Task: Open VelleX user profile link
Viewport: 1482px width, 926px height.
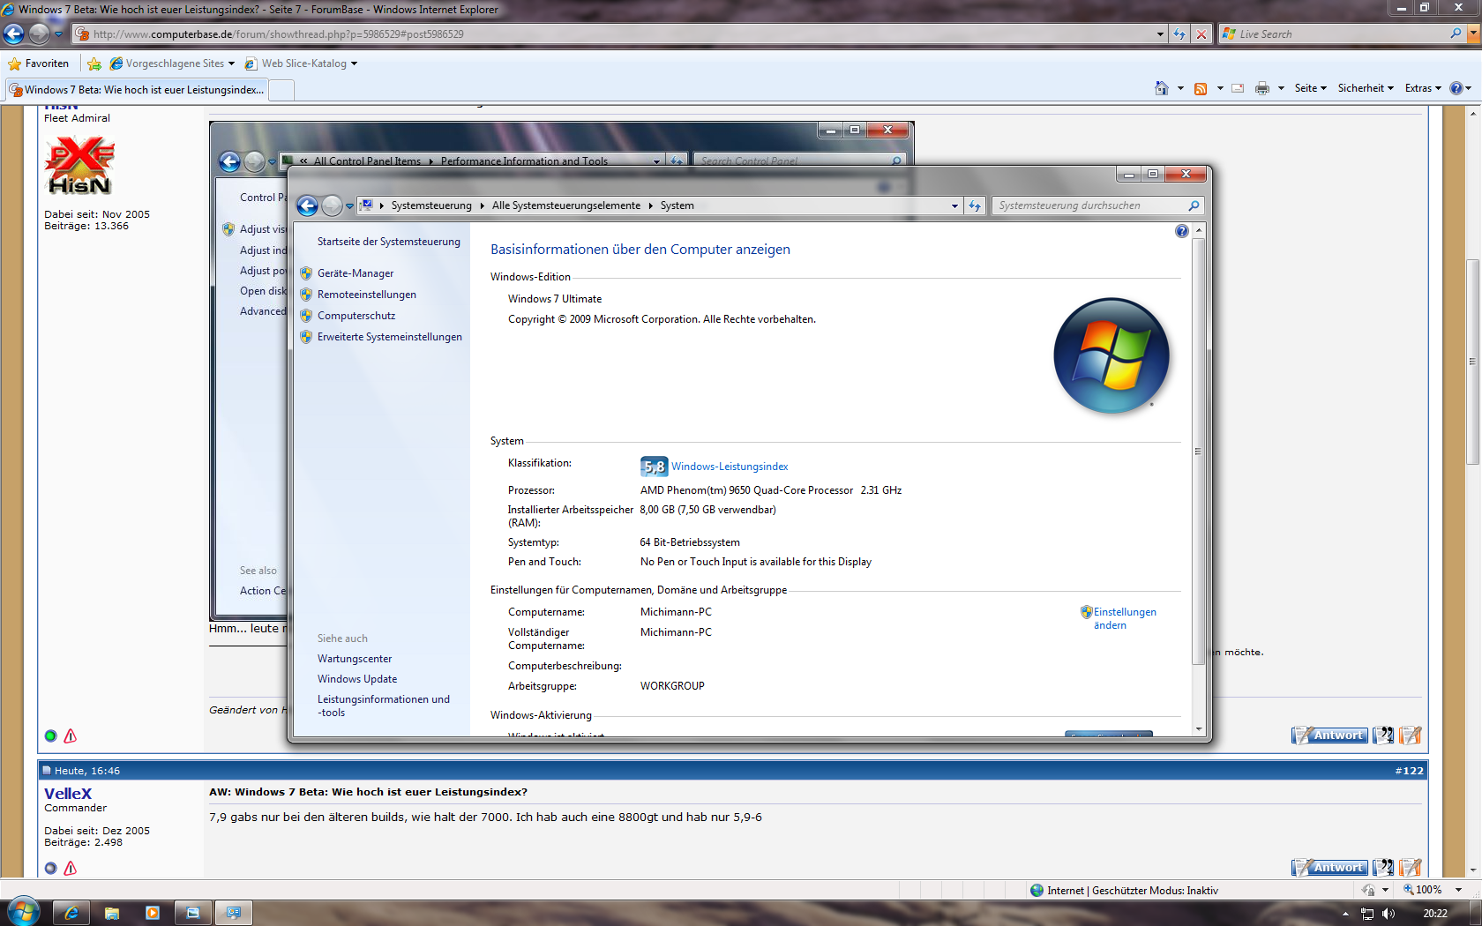Action: pyautogui.click(x=68, y=794)
